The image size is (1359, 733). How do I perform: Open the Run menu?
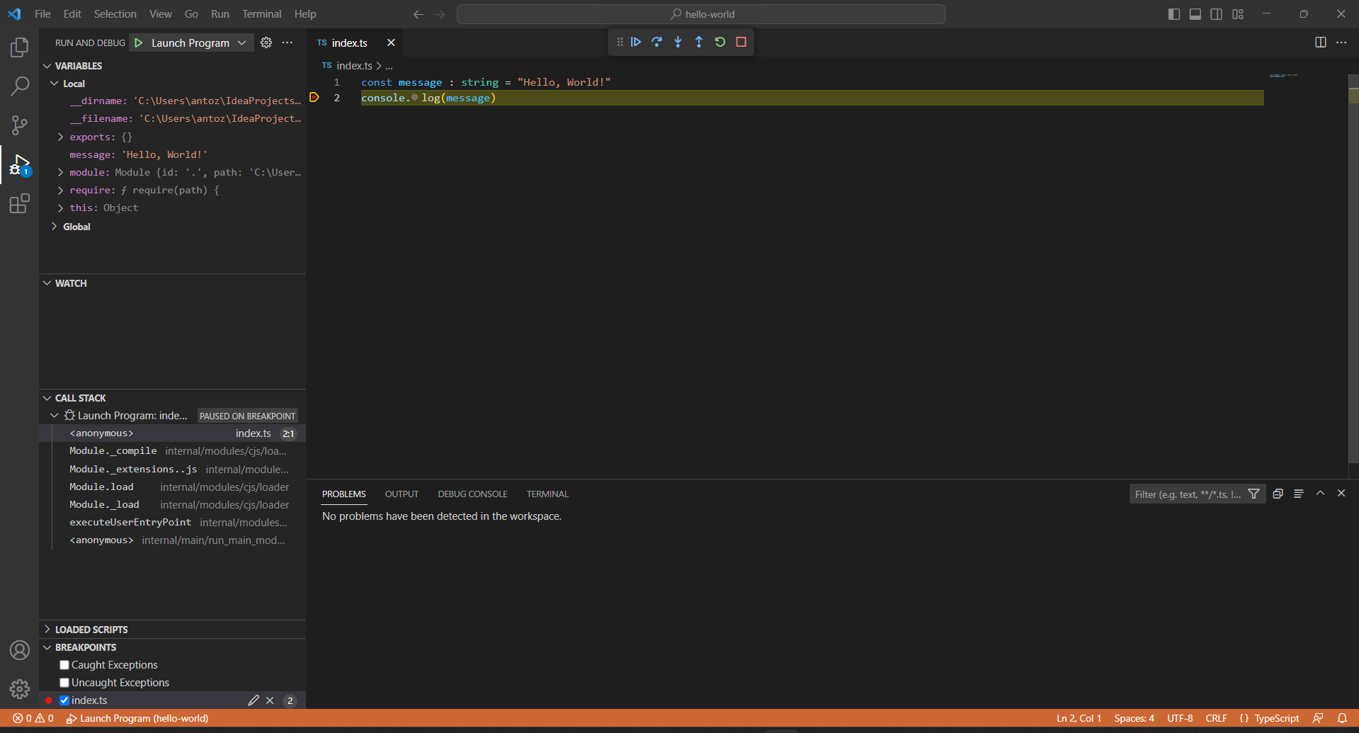coord(220,13)
